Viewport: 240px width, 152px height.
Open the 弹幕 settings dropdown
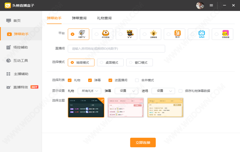(x=126, y=91)
